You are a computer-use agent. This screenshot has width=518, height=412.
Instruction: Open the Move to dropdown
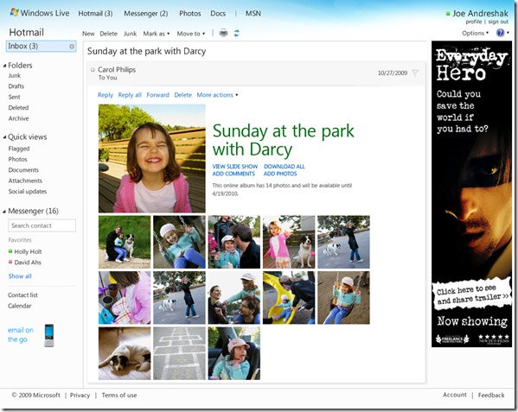[190, 34]
